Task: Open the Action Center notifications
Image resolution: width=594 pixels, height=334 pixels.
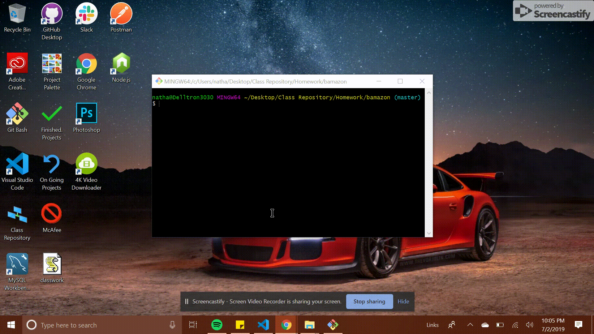Action: (578, 325)
